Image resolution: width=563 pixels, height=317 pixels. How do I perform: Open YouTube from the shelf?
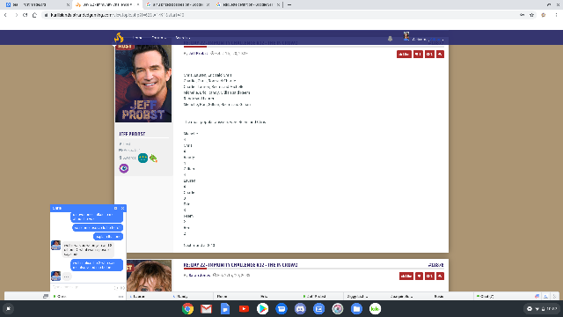(x=244, y=309)
